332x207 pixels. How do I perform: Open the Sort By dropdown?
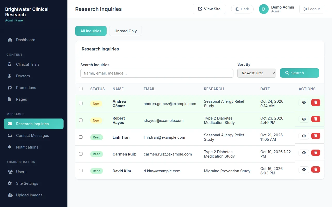257,73
